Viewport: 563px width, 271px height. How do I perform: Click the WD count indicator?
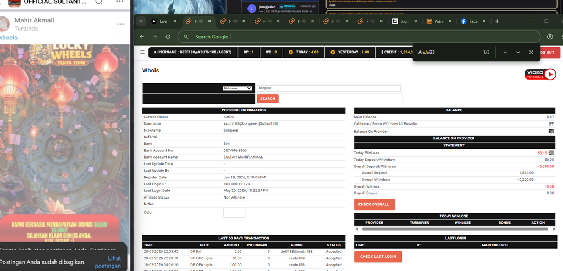271,52
